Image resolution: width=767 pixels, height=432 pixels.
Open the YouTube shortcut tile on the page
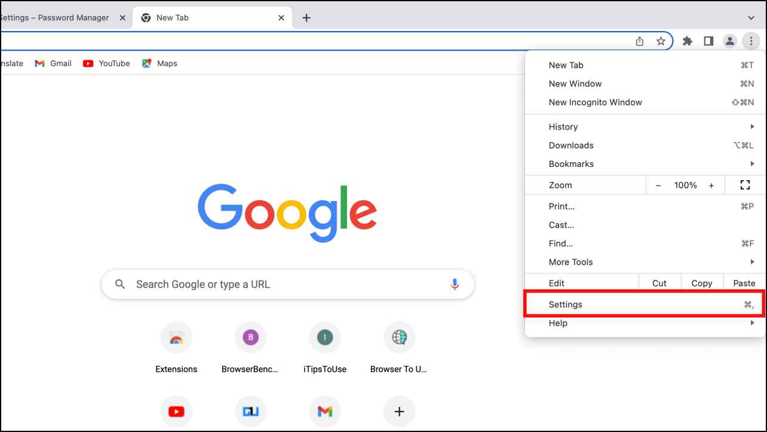(176, 412)
